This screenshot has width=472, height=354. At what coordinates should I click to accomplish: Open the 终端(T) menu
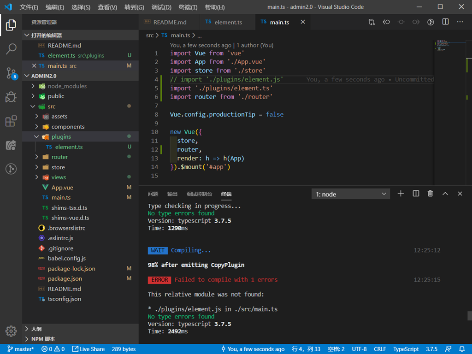(x=188, y=7)
